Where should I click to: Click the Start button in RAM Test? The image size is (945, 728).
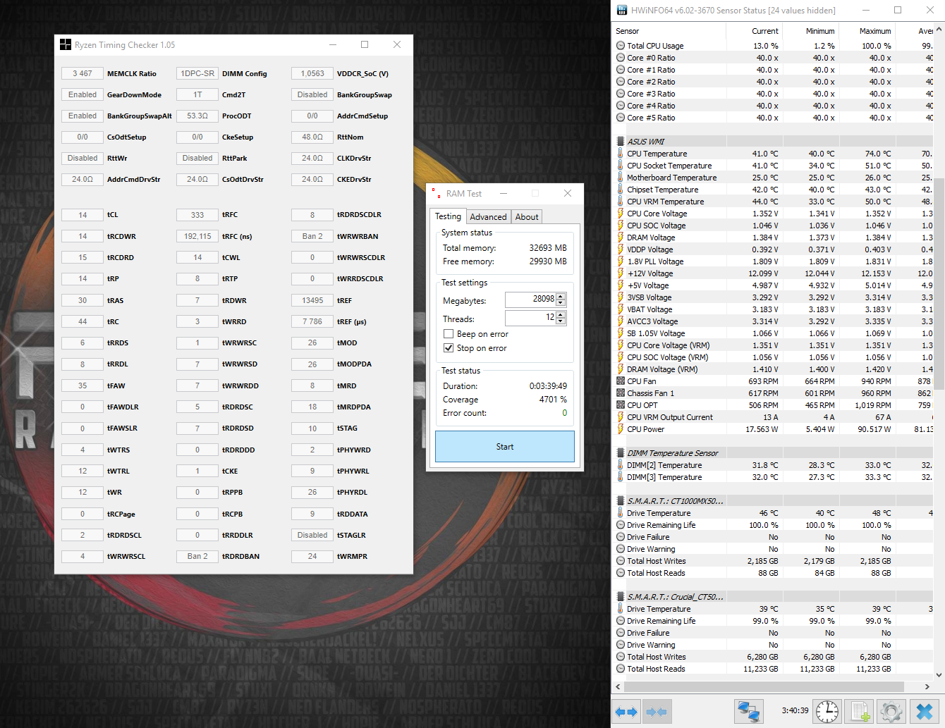(x=505, y=447)
